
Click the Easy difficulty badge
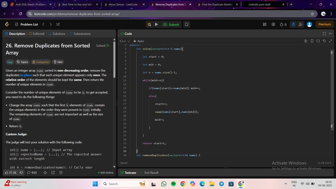click(x=10, y=62)
